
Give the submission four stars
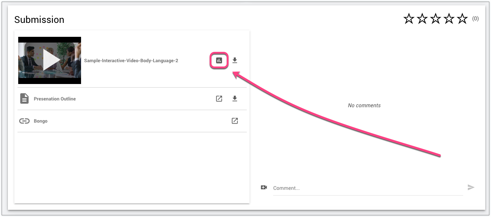click(449, 19)
